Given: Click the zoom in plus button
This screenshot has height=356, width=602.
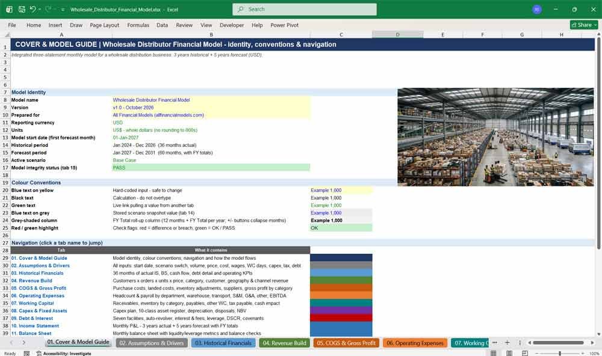Looking at the screenshot, I should point(583,354).
